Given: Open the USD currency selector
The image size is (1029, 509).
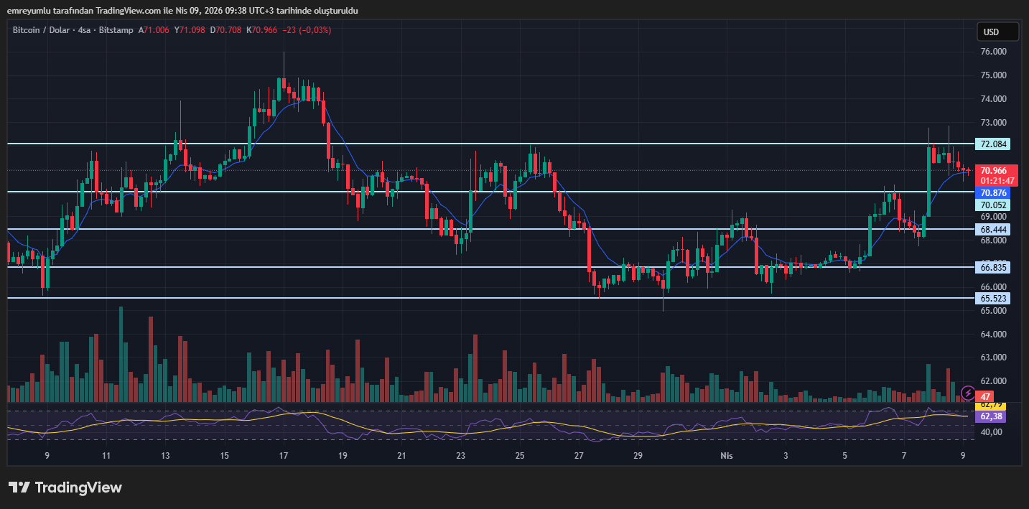Looking at the screenshot, I should pyautogui.click(x=997, y=32).
